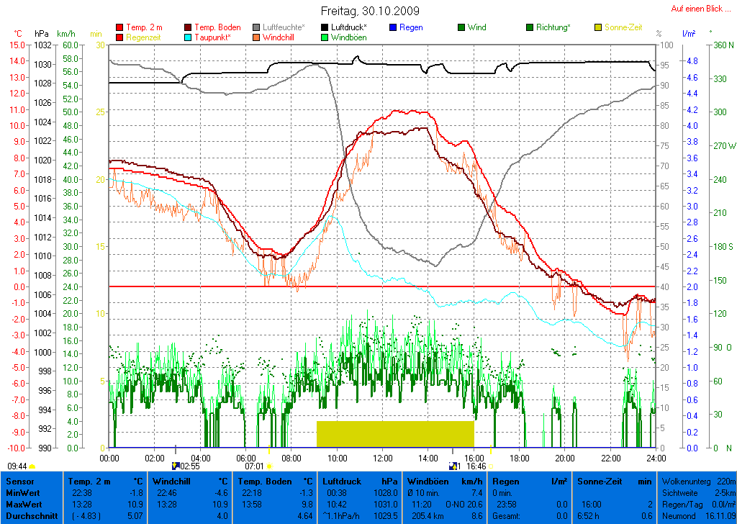Screen dimensions: 737x524
Task: Click the cyan Taupunkt legend square
Action: pyautogui.click(x=189, y=37)
